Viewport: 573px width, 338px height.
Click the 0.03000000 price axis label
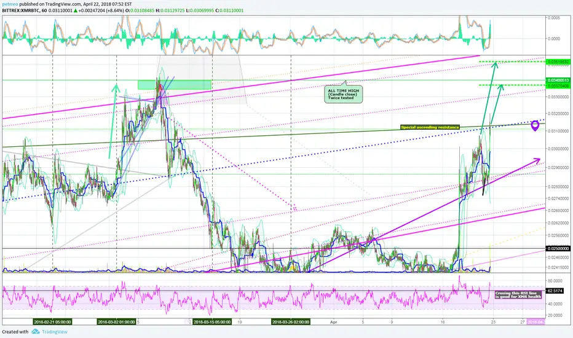pos(558,149)
